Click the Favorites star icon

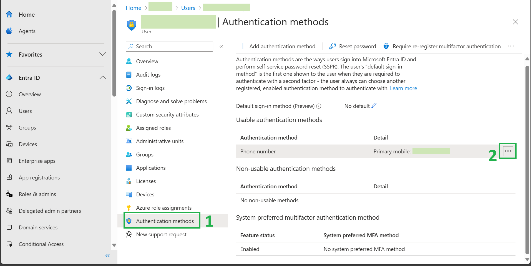(x=9, y=54)
